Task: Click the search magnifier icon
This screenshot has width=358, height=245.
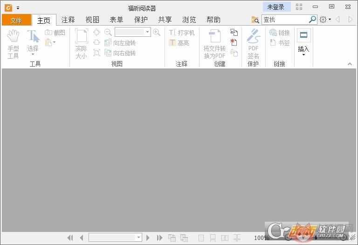Action: click(312, 20)
